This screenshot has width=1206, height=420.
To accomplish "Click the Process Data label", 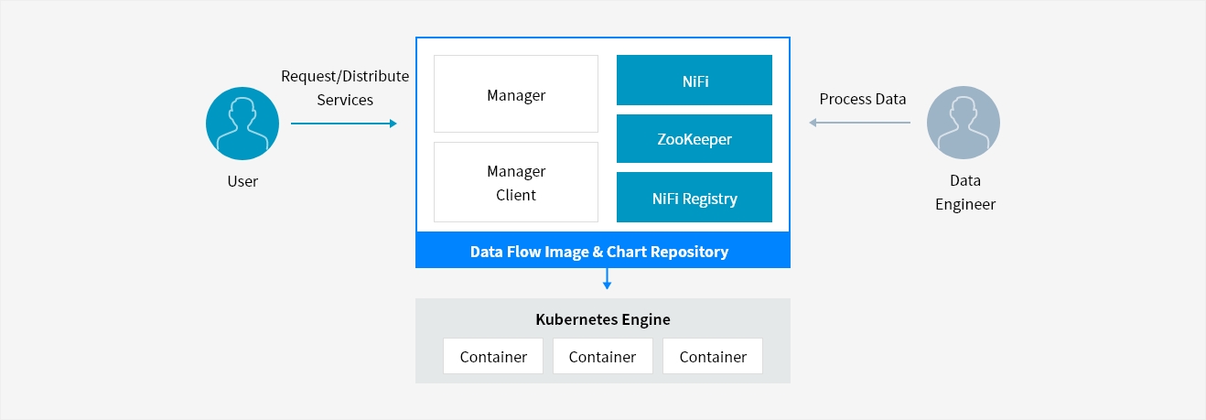I will pyautogui.click(x=863, y=99).
